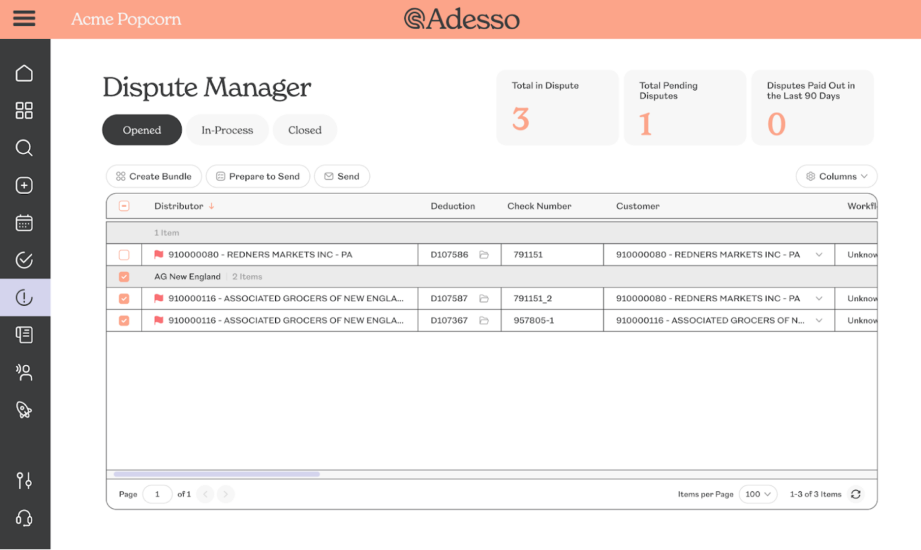Image resolution: width=921 pixels, height=550 pixels.
Task: Click the Send button
Action: (x=342, y=176)
